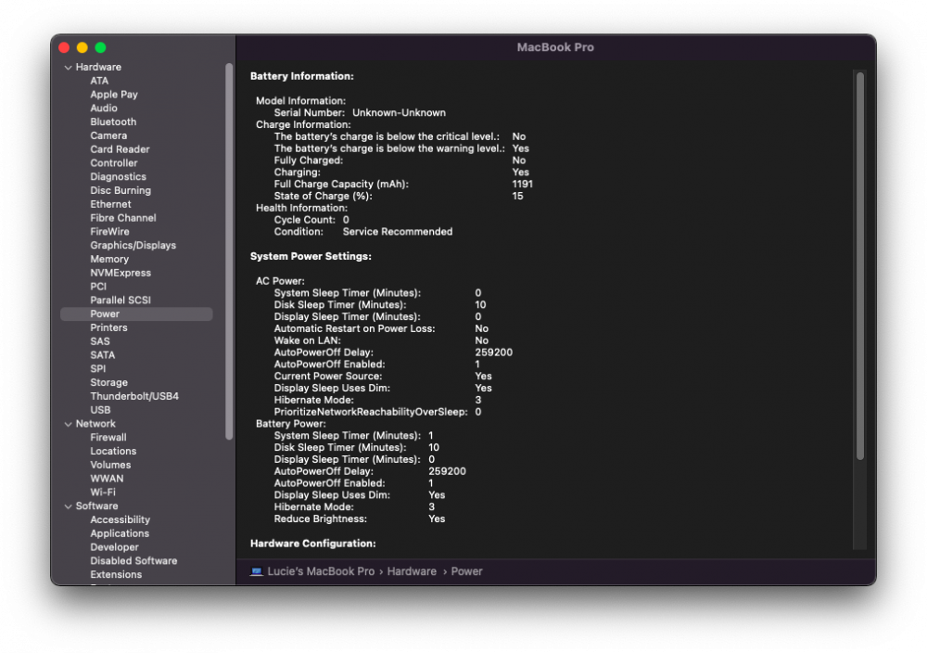This screenshot has height=653, width=927.
Task: Click the Hardware Configuration heading
Action: (312, 543)
